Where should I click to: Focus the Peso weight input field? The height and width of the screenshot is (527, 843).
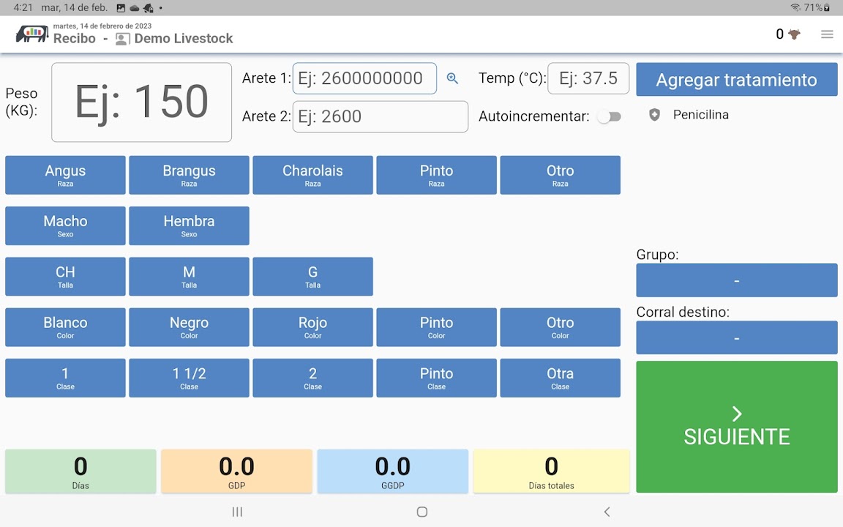click(x=141, y=102)
